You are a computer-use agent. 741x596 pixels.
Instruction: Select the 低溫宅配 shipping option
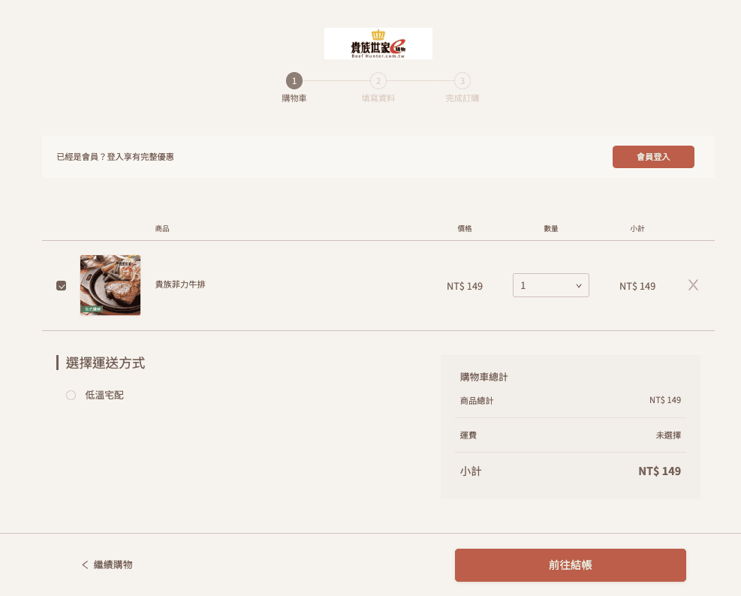[71, 395]
